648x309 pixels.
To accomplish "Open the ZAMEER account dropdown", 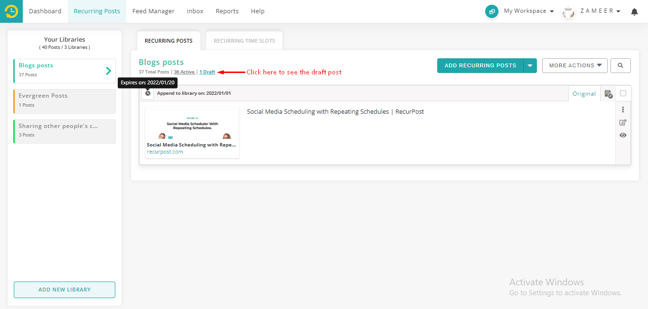I will [600, 11].
